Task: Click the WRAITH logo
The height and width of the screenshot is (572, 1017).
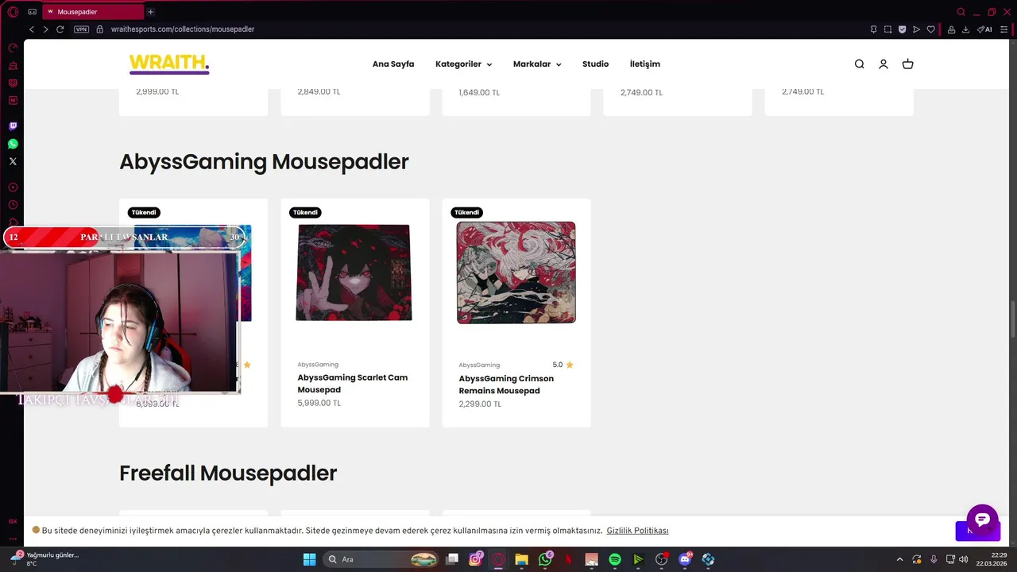Action: (169, 64)
